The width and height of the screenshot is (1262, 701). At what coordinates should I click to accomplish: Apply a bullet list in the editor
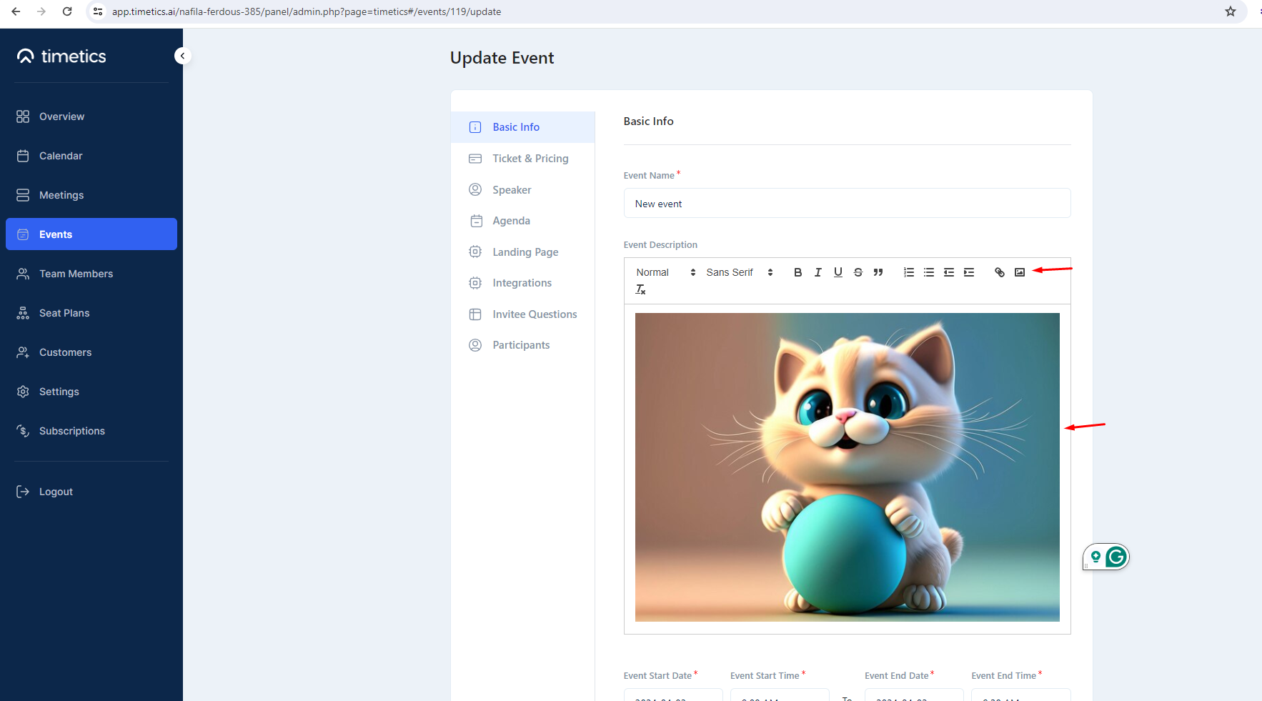(x=928, y=272)
